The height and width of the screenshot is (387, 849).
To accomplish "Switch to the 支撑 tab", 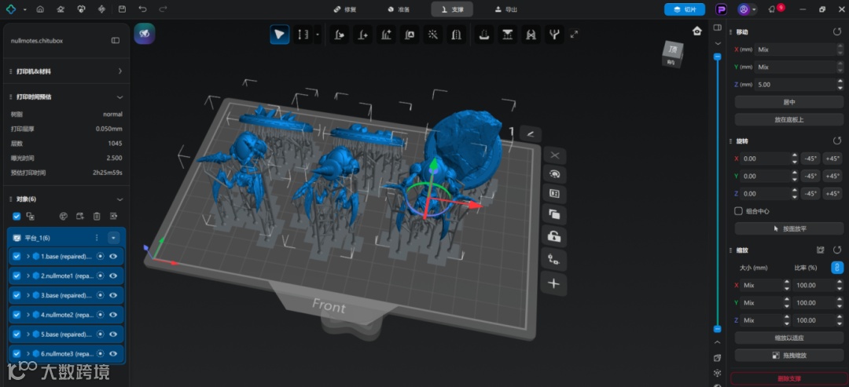I will click(x=452, y=9).
